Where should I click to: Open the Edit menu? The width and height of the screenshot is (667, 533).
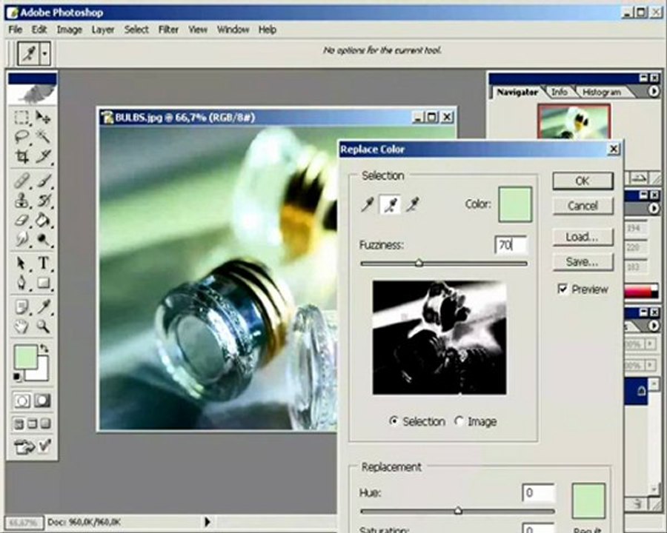point(39,30)
